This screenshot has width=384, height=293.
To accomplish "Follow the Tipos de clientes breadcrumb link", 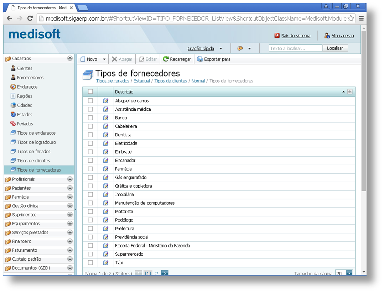I will point(171,81).
